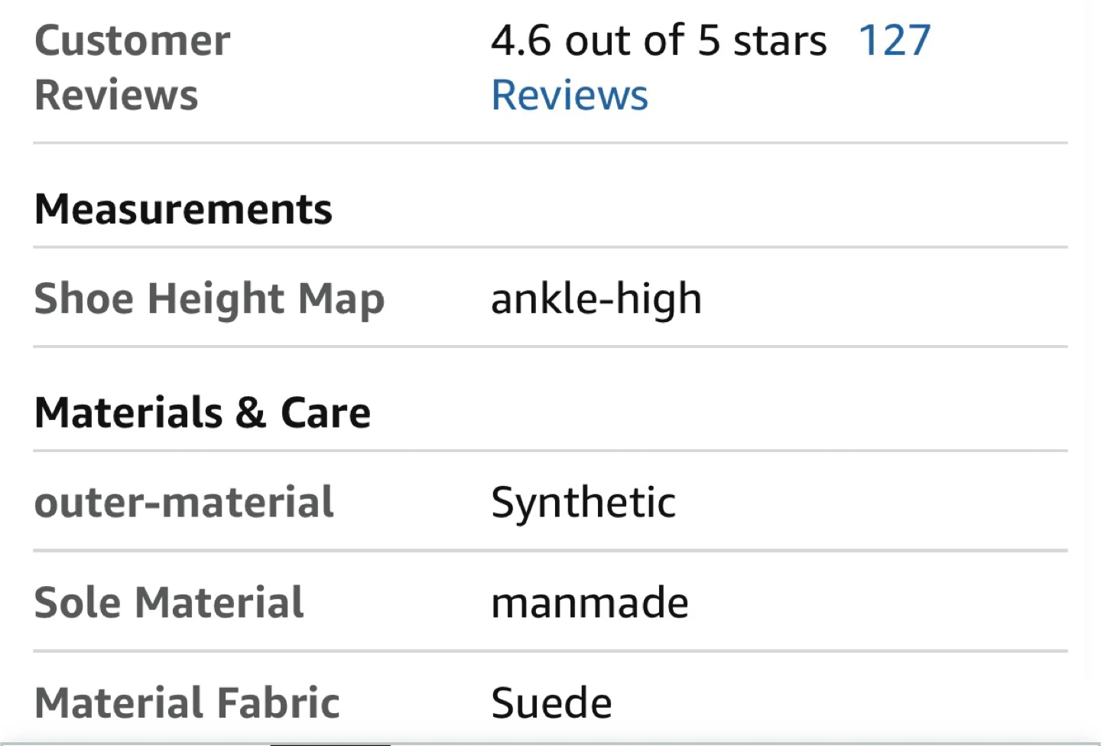This screenshot has height=746, width=1101.
Task: Click the 'Synthetic' value text
Action: pyautogui.click(x=583, y=503)
